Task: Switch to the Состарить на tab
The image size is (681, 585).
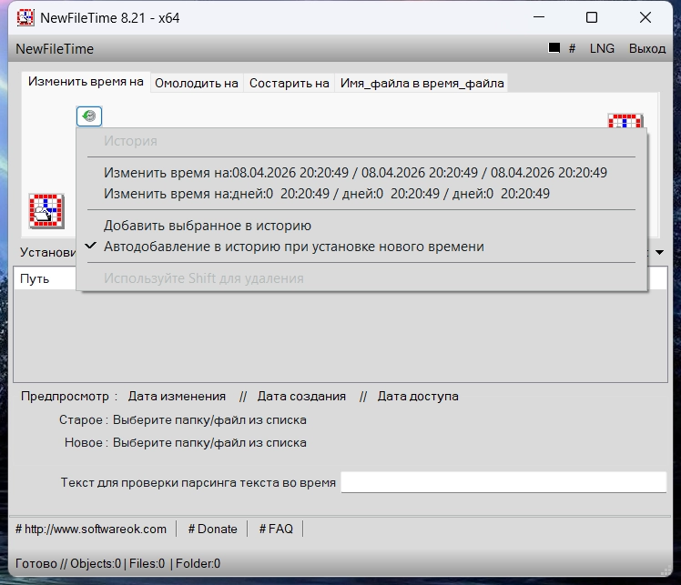Action: (x=289, y=83)
